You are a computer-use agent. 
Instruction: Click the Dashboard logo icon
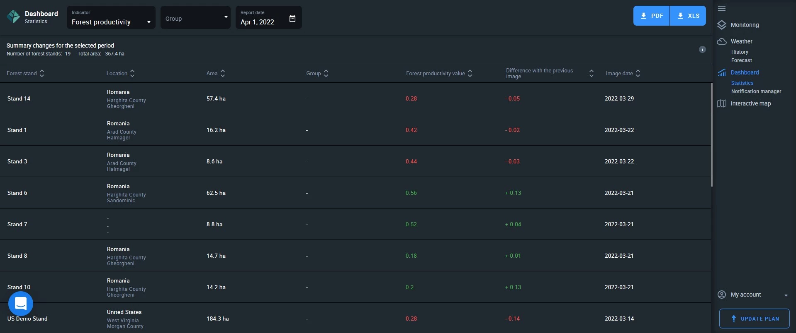click(13, 17)
